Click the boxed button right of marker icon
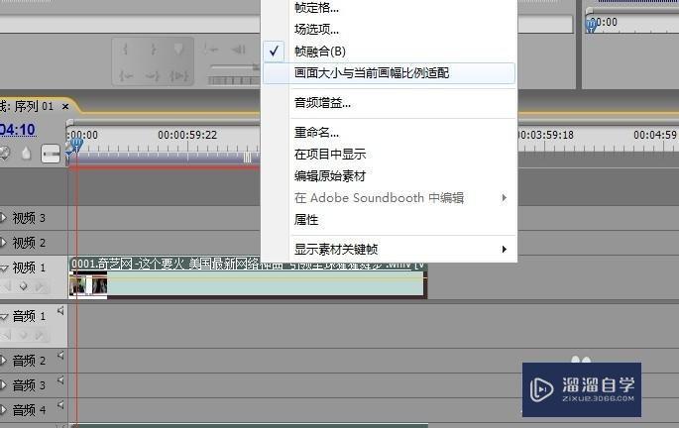The width and height of the screenshot is (679, 428). click(51, 154)
